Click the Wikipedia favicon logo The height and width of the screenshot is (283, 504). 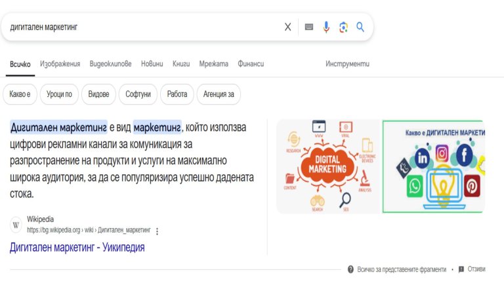[16, 225]
